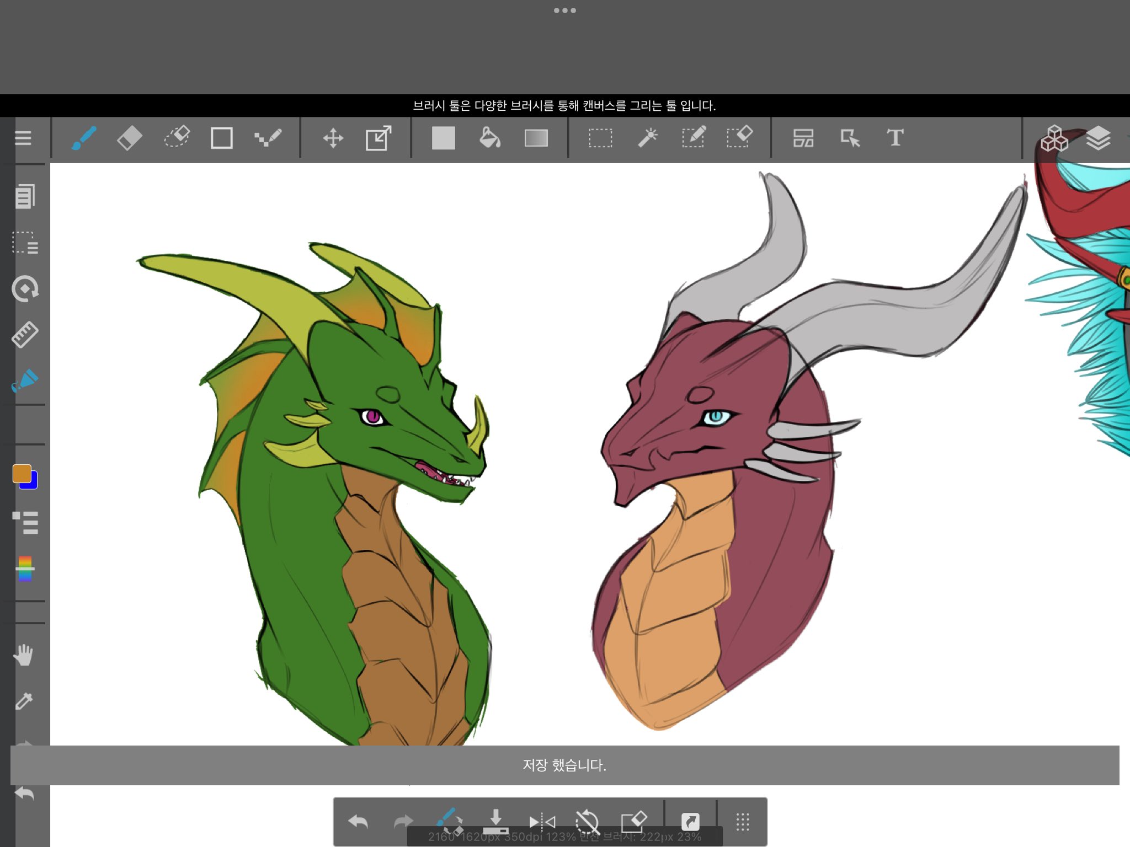Screen dimensions: 1130x847
Task: Open the Layers panel
Action: (1098, 138)
